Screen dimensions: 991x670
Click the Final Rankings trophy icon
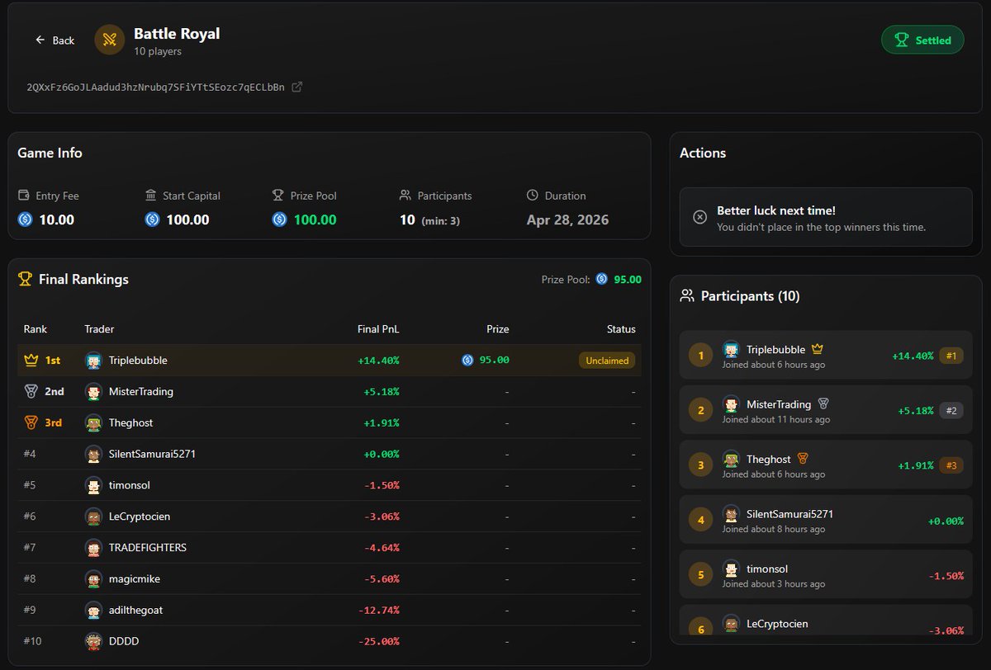click(x=26, y=279)
